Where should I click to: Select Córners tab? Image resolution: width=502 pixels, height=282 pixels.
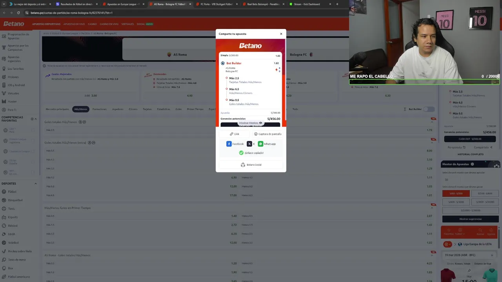(133, 109)
